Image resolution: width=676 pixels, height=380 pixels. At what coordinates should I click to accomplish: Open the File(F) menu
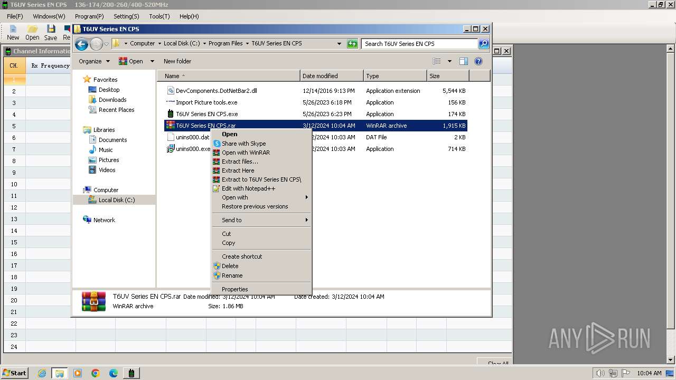[x=15, y=16]
